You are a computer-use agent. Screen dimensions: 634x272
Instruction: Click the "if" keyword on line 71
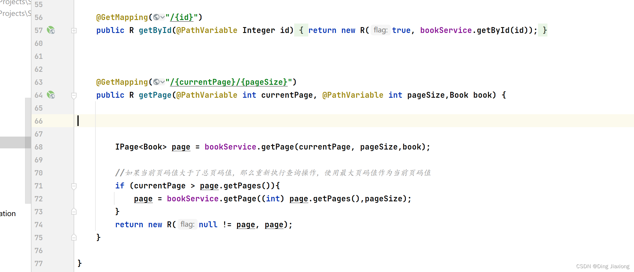120,186
